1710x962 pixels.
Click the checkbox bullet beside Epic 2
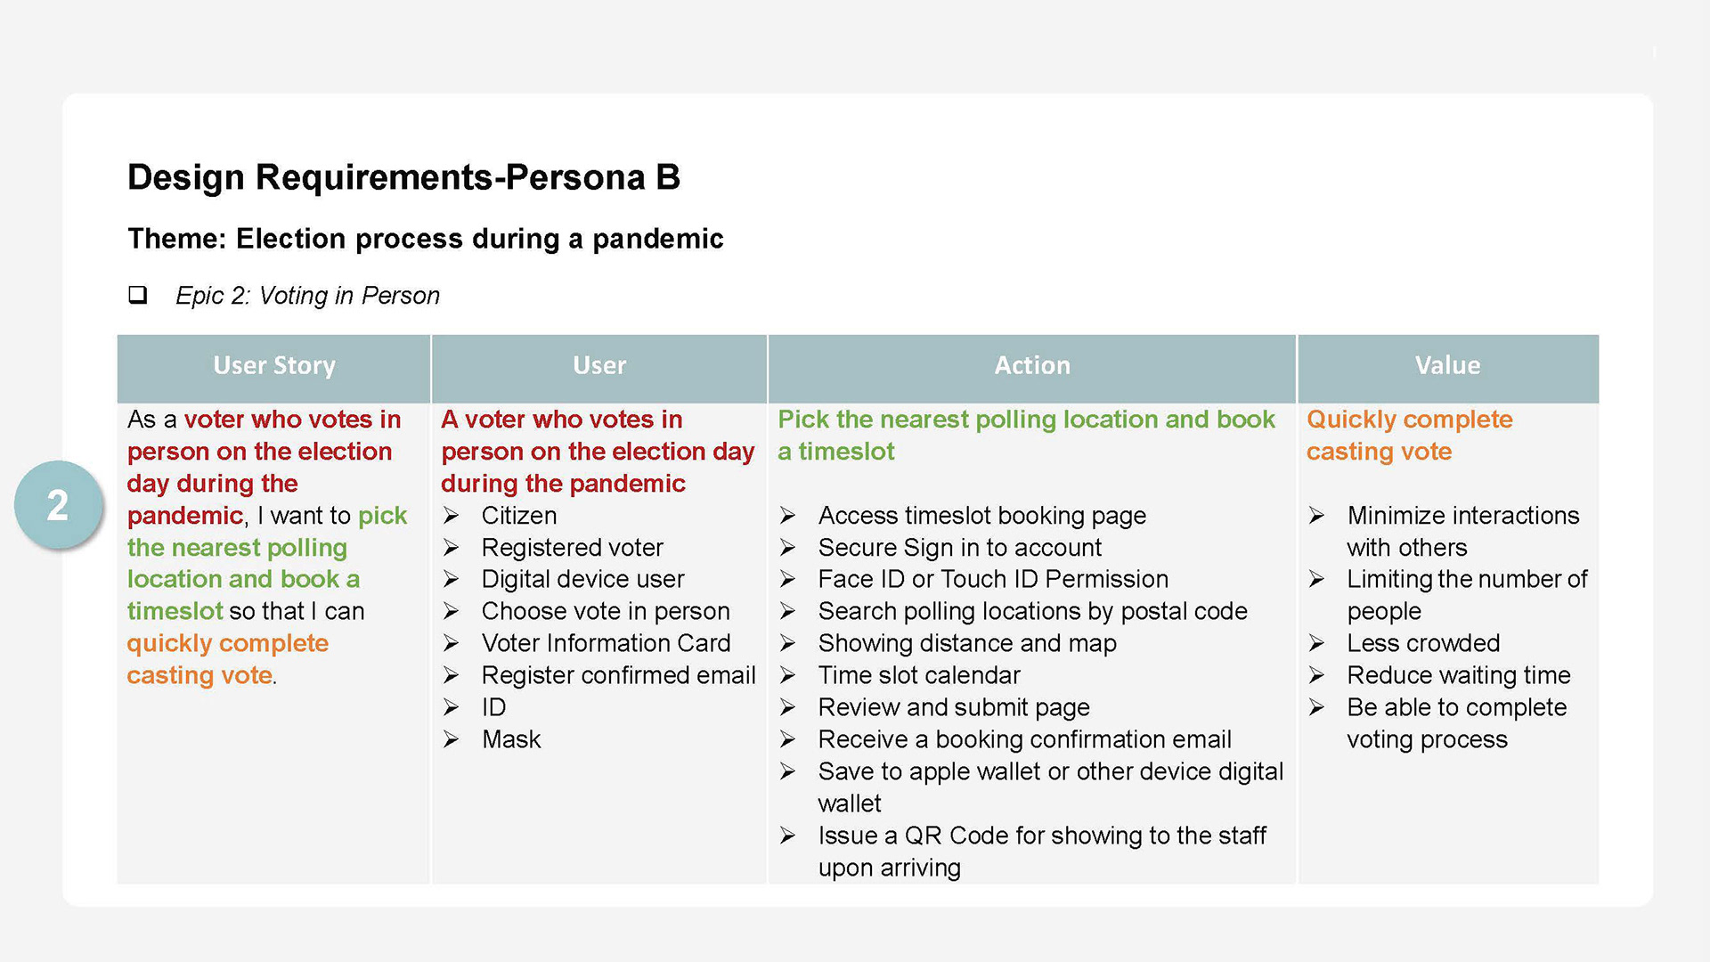coord(137,295)
